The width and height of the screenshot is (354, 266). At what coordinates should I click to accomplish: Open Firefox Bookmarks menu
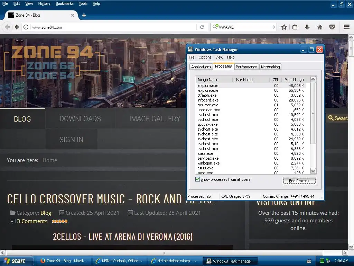pos(64,3)
